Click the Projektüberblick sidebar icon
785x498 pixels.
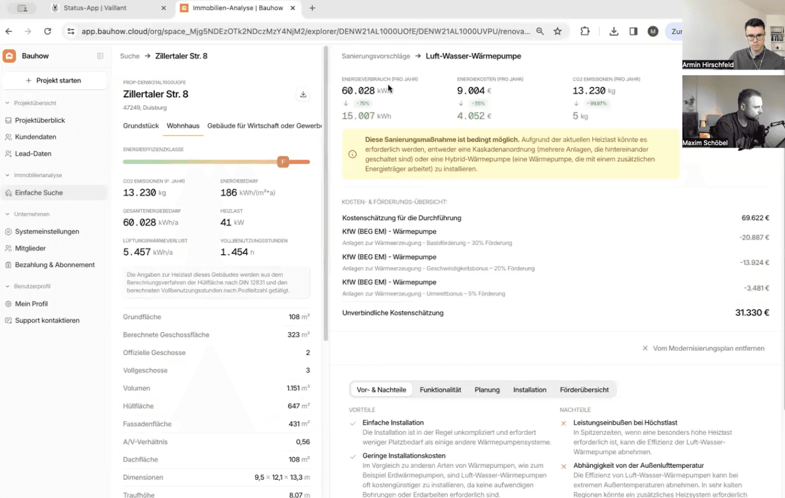pos(9,120)
